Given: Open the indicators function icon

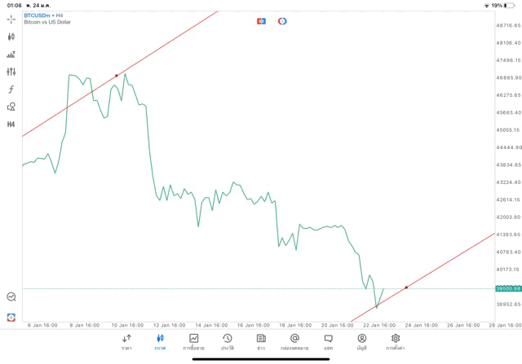Looking at the screenshot, I should (x=11, y=89).
